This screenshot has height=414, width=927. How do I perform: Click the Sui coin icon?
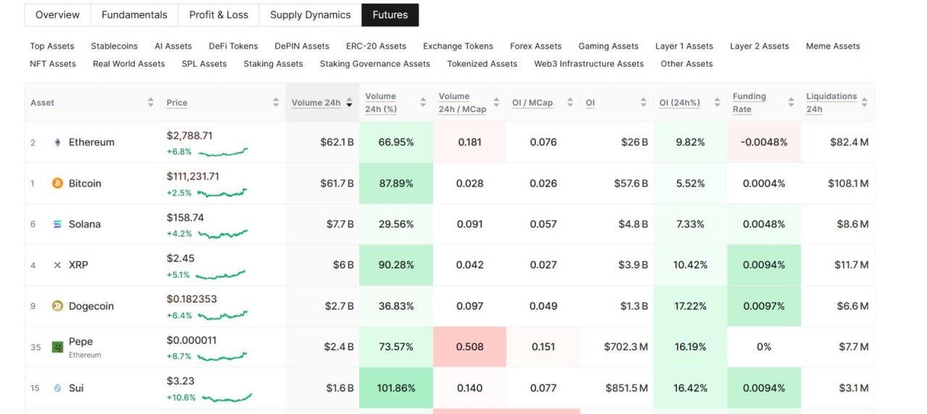pos(58,388)
